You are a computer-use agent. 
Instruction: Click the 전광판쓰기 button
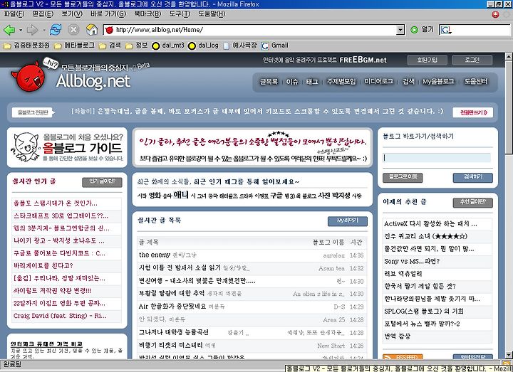473,112
